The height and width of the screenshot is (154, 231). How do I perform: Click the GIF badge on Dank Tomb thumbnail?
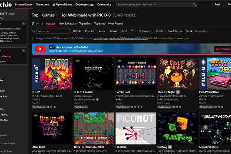[x=36, y=115]
